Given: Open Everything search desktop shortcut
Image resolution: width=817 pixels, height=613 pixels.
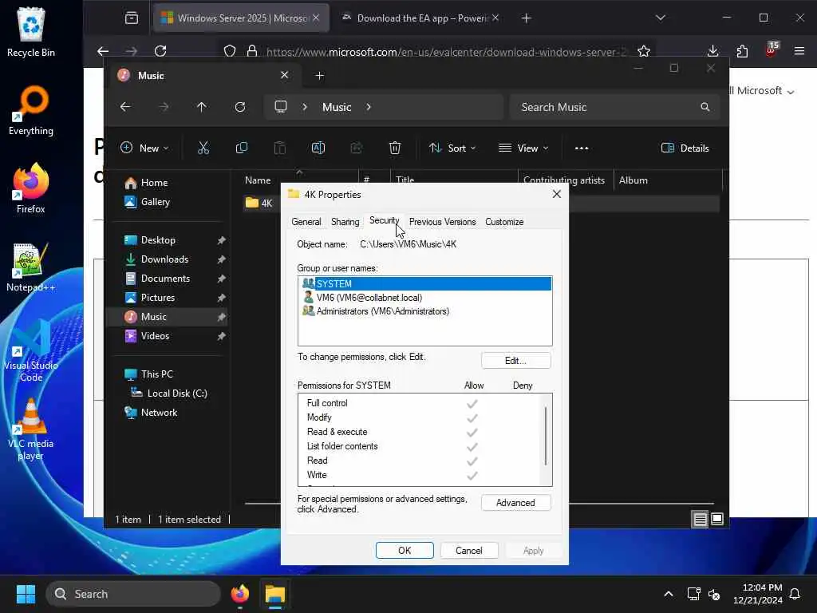Looking at the screenshot, I should [x=31, y=110].
